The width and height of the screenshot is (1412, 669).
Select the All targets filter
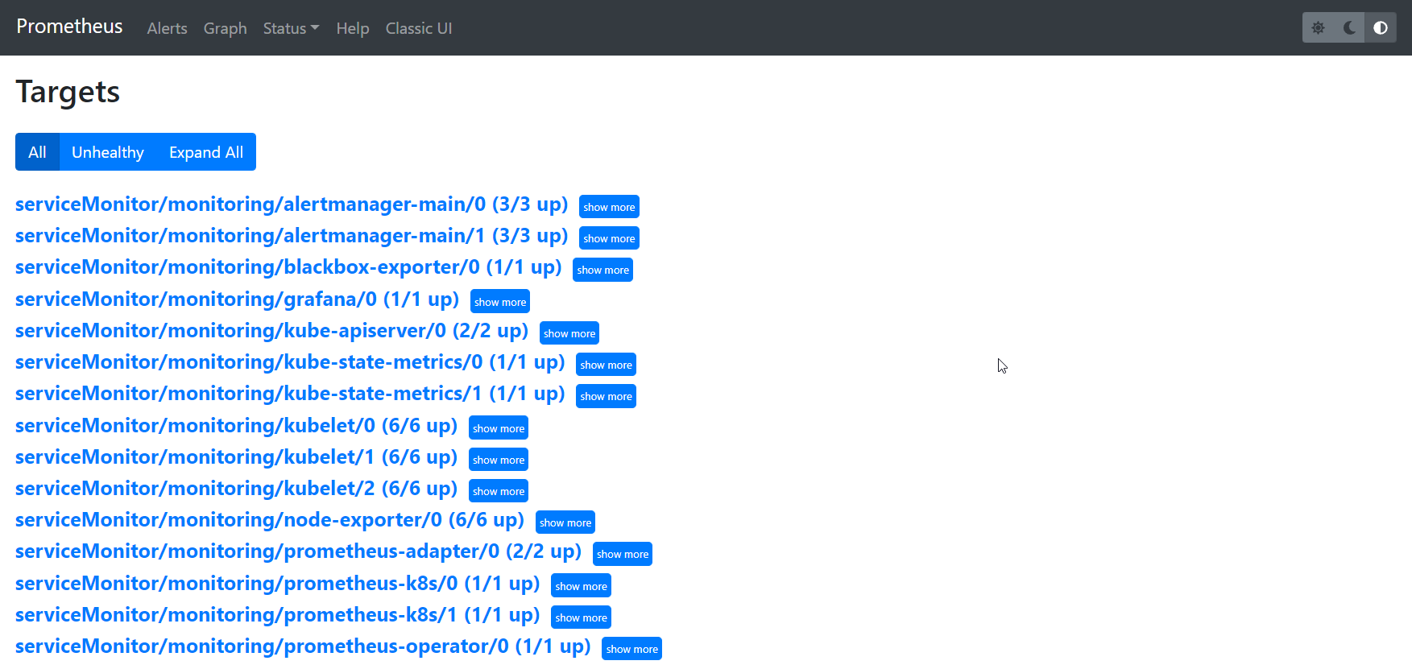click(37, 152)
